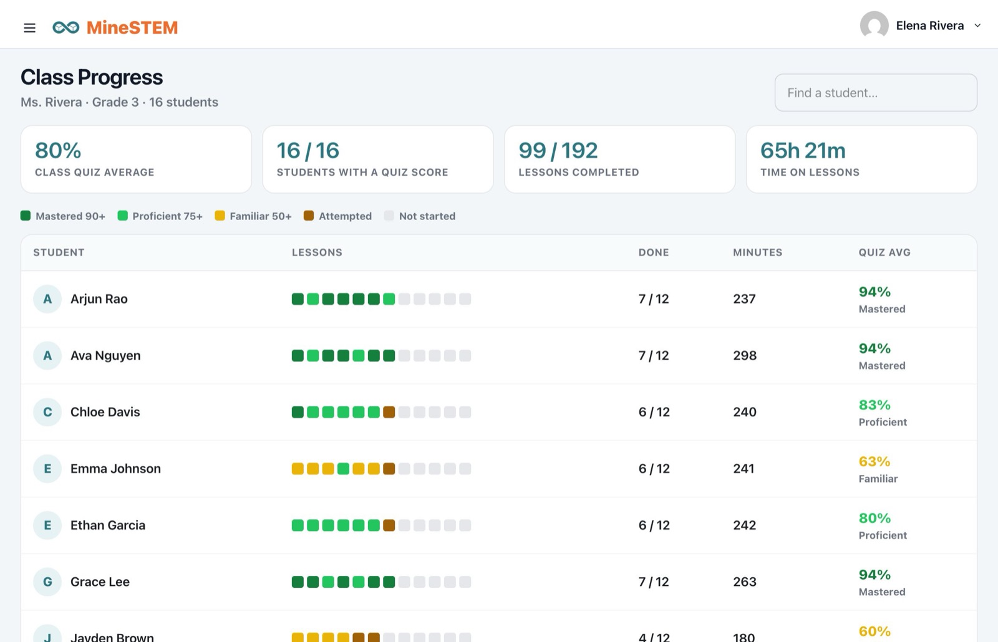The height and width of the screenshot is (642, 998).
Task: Click Chloe Davis's brown attempted lesson square
Action: (389, 412)
